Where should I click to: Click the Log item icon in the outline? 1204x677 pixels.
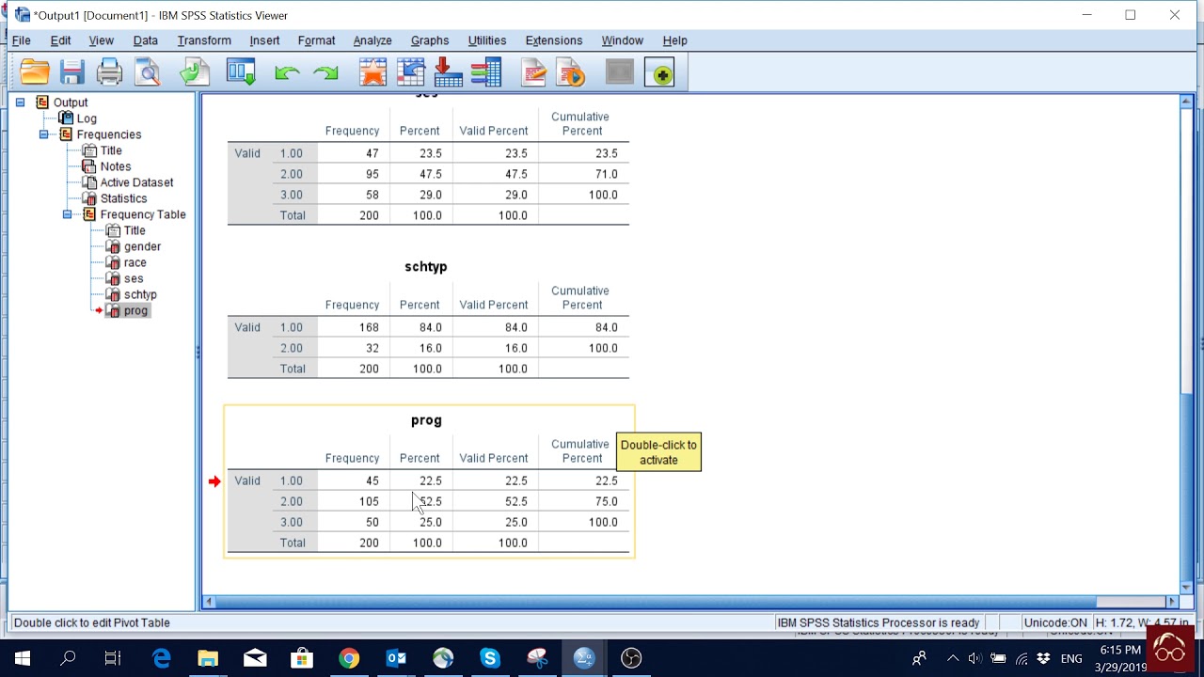click(65, 118)
